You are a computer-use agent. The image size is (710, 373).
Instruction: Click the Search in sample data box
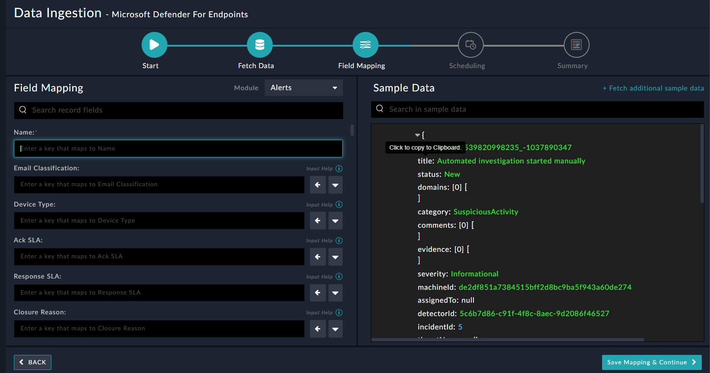(x=537, y=110)
